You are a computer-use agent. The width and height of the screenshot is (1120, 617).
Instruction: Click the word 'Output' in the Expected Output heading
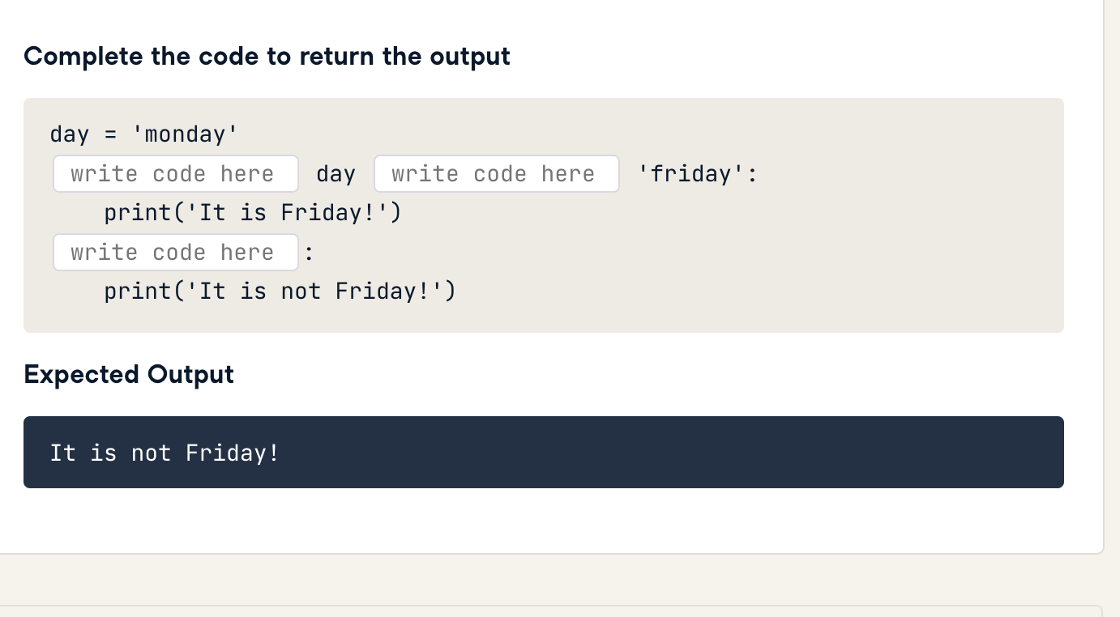click(190, 375)
